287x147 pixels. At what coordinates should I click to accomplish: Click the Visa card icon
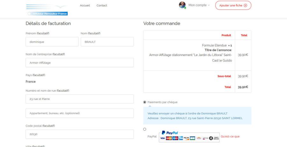162,138
